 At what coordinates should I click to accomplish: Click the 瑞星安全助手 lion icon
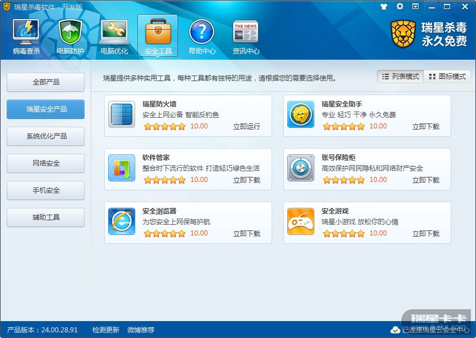click(301, 114)
